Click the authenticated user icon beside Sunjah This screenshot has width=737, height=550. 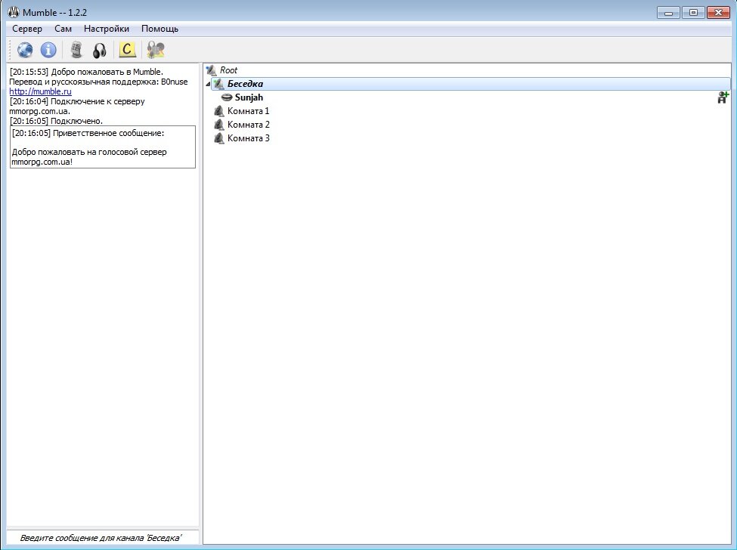point(723,97)
